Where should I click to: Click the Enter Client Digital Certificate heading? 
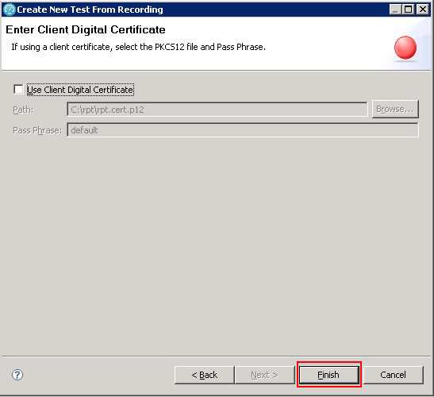pyautogui.click(x=86, y=29)
